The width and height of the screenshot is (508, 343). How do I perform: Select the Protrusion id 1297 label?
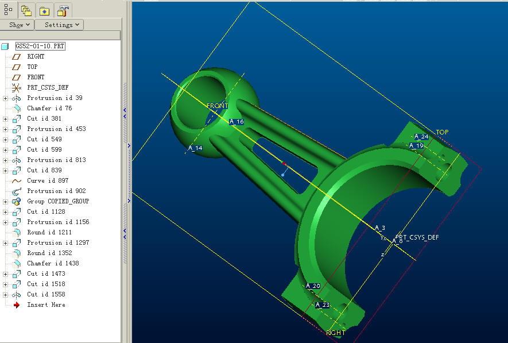click(58, 242)
